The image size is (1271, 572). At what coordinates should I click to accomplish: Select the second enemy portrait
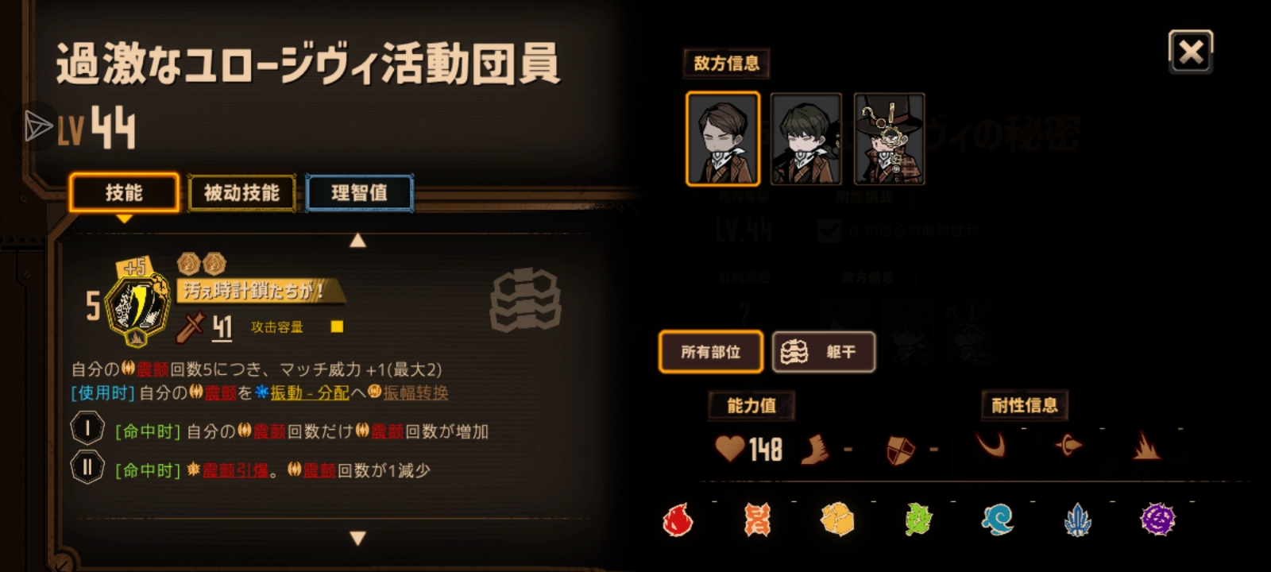(805, 139)
